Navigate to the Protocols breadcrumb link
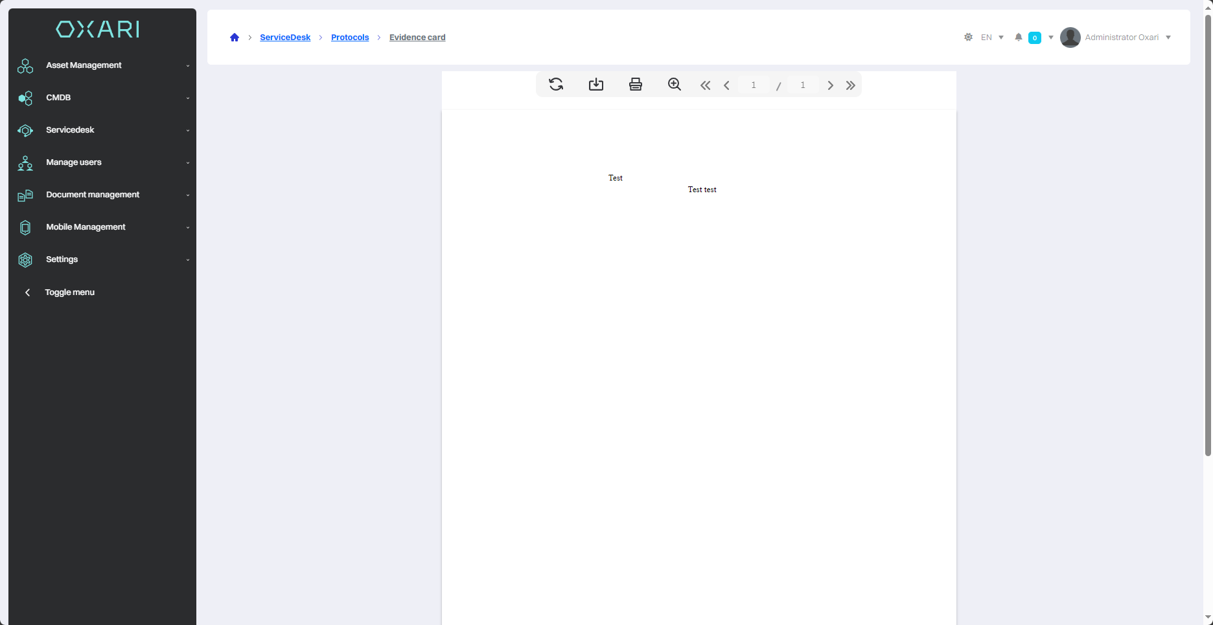This screenshot has width=1213, height=625. coord(350,38)
